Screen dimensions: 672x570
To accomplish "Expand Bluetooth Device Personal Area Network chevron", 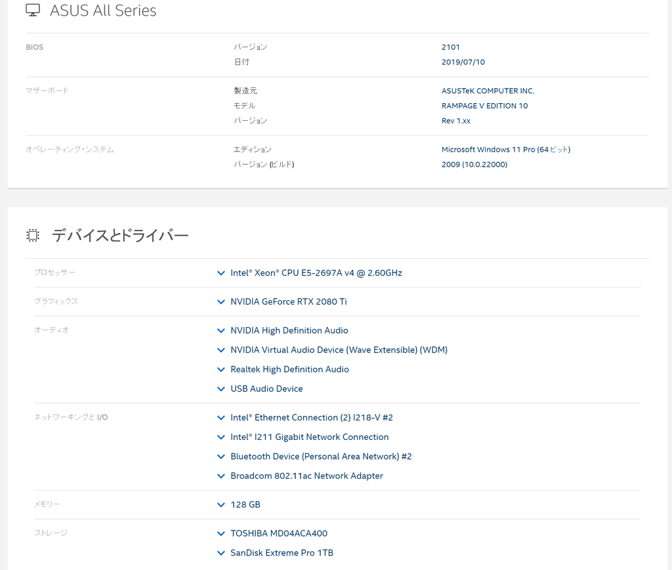I will tap(221, 457).
